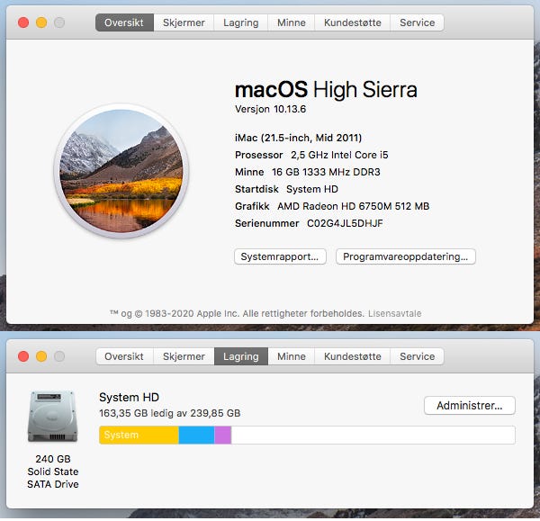Click the serial number C02G4JL5DHJF
This screenshot has width=540, height=521.
click(345, 223)
